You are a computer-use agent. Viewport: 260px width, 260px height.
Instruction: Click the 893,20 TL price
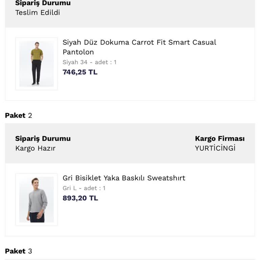80,198
